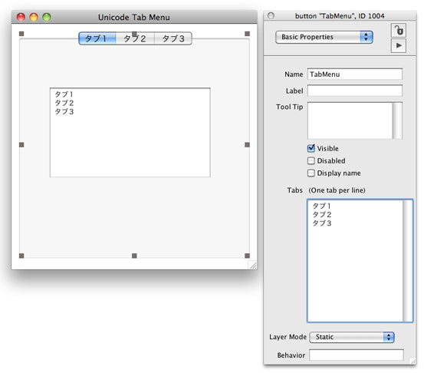Click the bottom-center selection handle
The image size is (424, 373).
click(134, 256)
